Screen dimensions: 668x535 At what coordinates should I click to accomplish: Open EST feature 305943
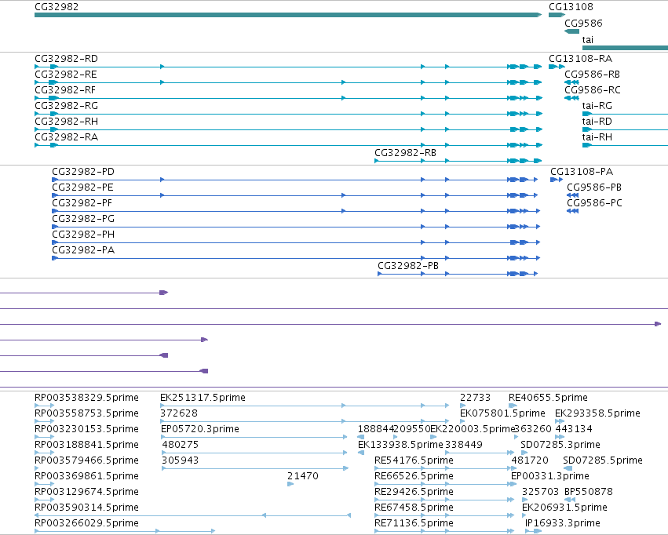[181, 461]
